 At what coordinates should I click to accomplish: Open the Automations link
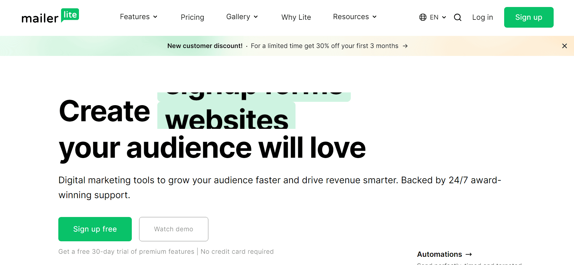tap(439, 254)
